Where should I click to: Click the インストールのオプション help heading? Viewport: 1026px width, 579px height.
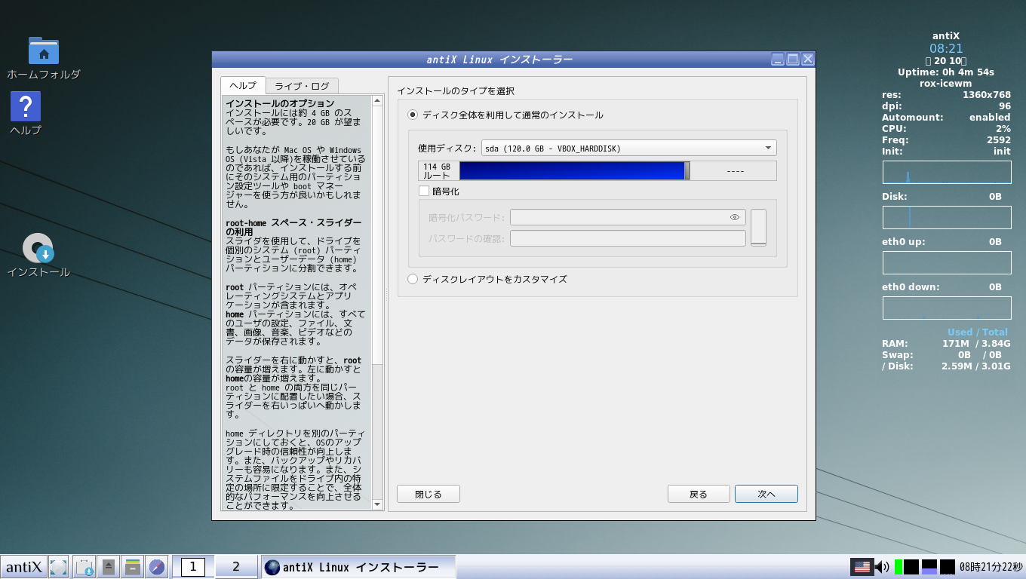280,103
